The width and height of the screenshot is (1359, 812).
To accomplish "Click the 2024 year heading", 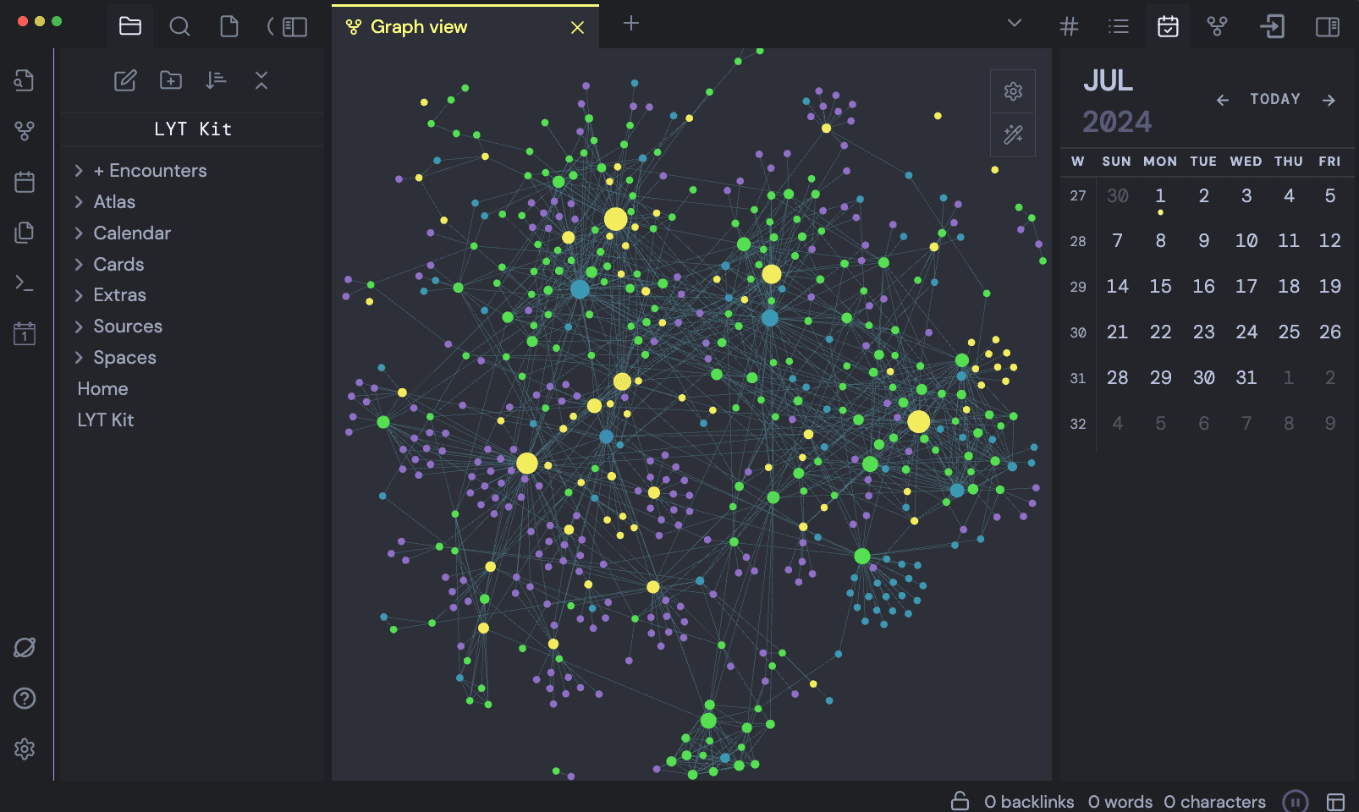I will pos(1117,122).
